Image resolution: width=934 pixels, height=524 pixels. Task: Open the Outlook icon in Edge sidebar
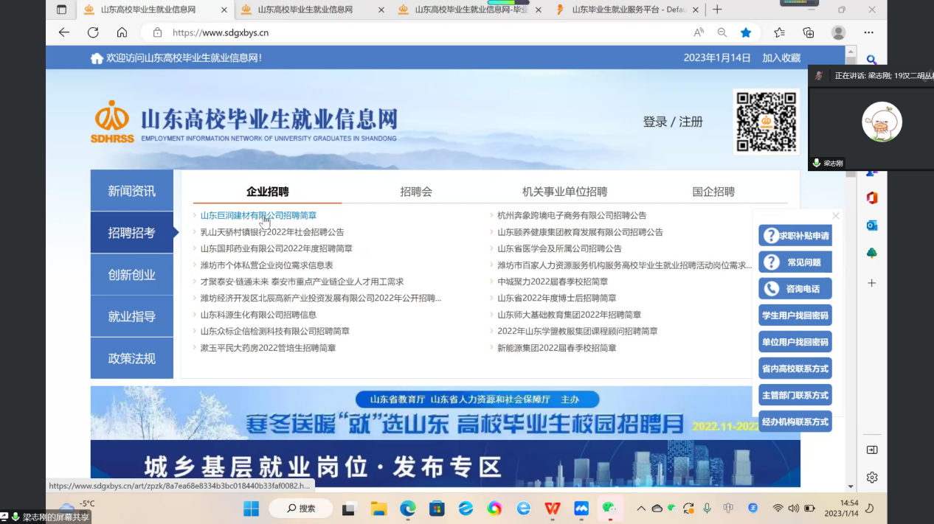pos(872,226)
